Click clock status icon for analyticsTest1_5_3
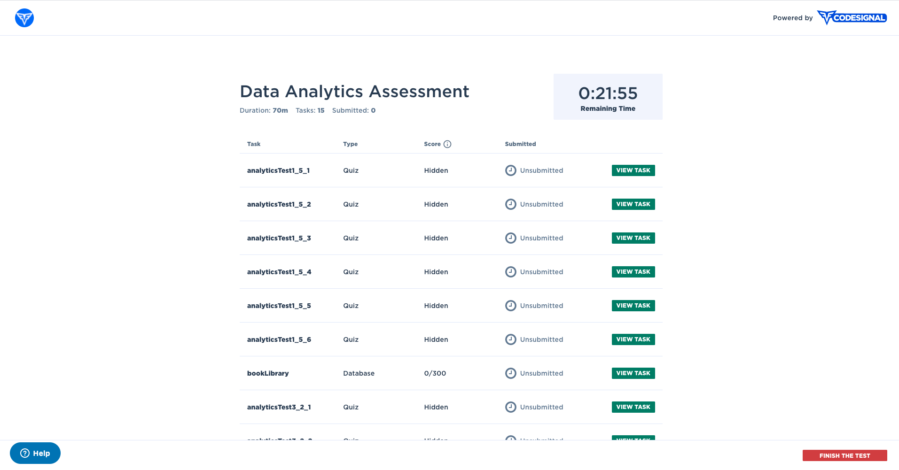899x470 pixels. 511,238
